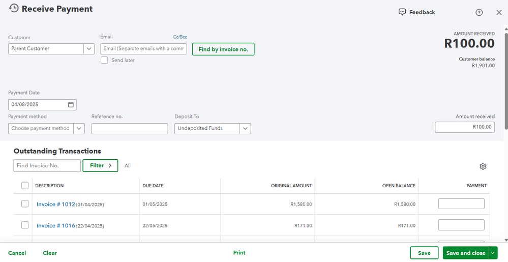Open the help question mark icon
The width and height of the screenshot is (508, 262).
pos(479,13)
